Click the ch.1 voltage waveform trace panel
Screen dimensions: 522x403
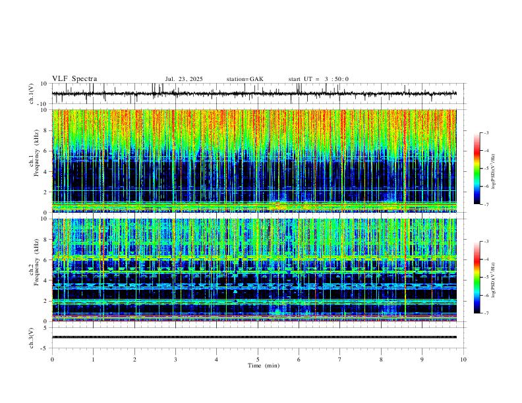(259, 94)
